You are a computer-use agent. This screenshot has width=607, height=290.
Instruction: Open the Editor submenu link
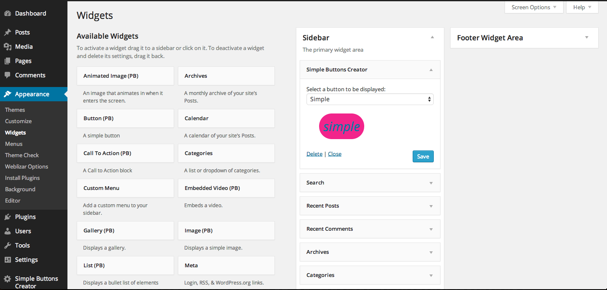point(13,200)
